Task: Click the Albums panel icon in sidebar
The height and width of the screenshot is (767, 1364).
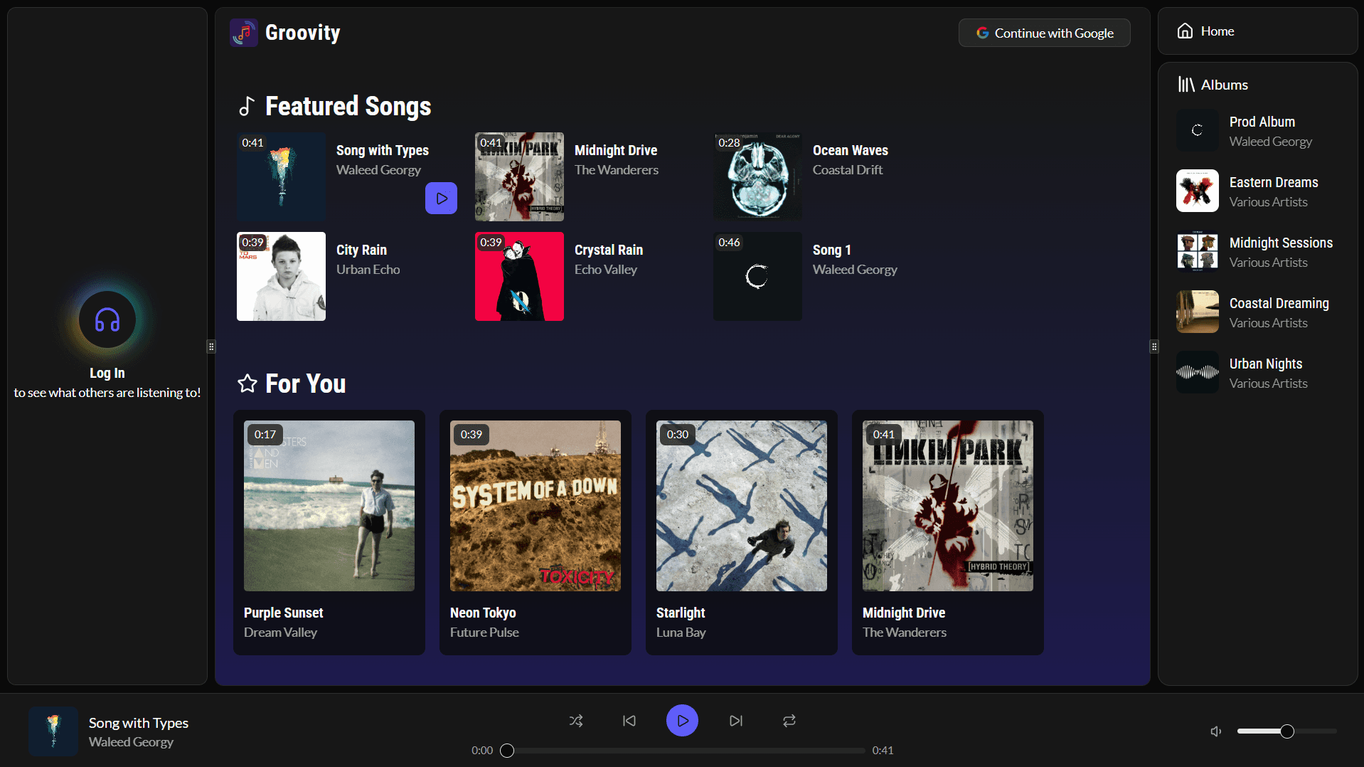Action: tap(1186, 84)
